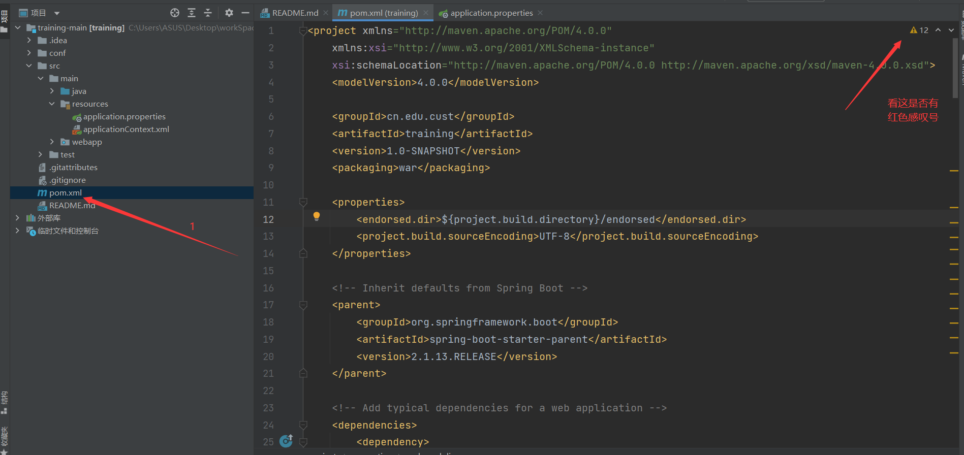Fold the parent block at line 17

[x=303, y=305]
